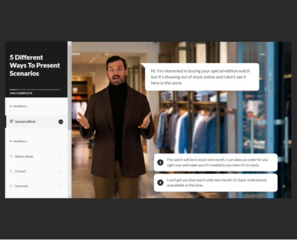Screen dimensions: 297x240
Task: Click the sidebar scroll up arrow
Action: pyautogui.click(x=70, y=44)
